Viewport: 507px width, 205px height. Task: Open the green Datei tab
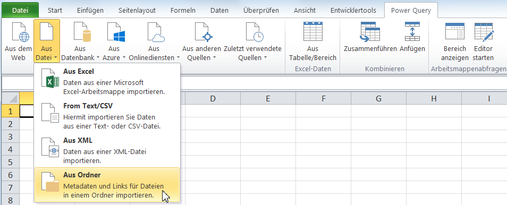pyautogui.click(x=20, y=10)
